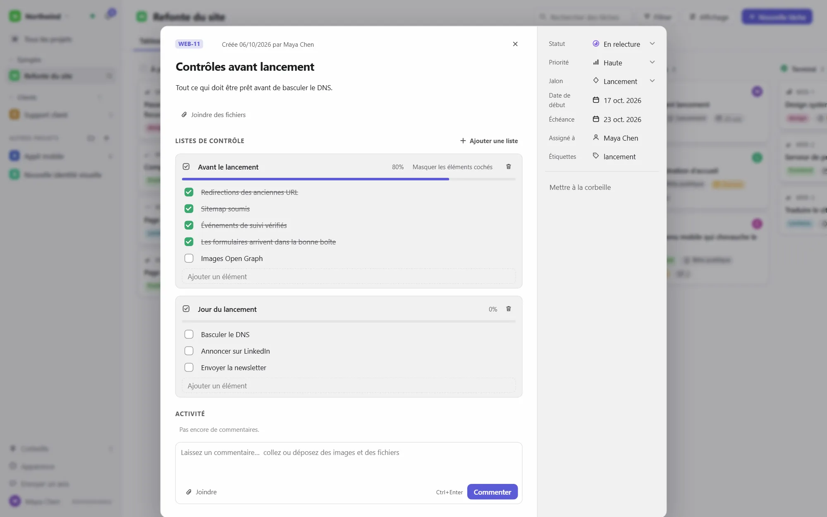This screenshot has height=517, width=827.
Task: Click the paperclip Joindre des fichiers icon
Action: (184, 115)
